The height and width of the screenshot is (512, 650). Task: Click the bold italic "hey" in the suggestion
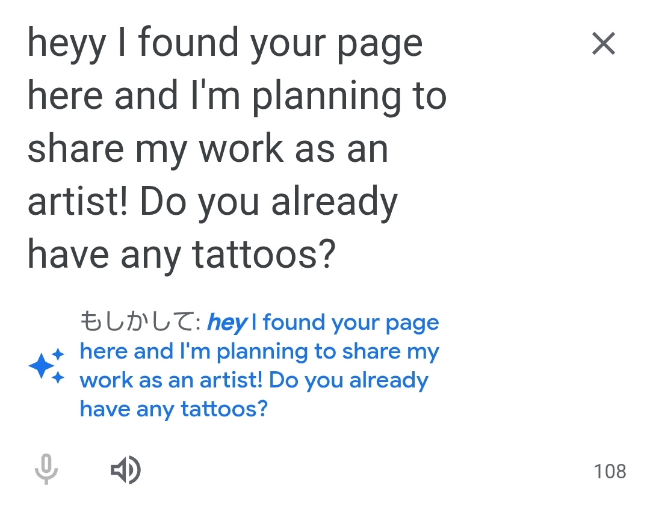point(226,324)
